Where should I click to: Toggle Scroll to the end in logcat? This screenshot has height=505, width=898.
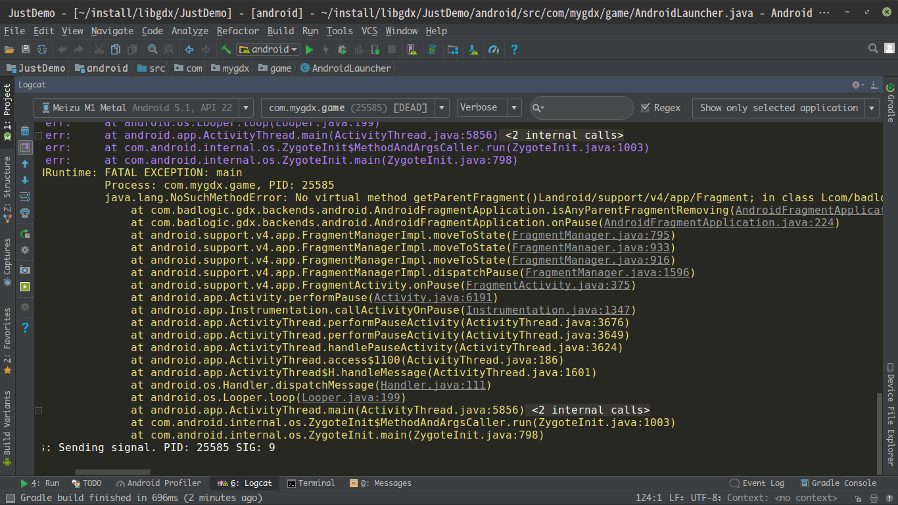tap(25, 148)
